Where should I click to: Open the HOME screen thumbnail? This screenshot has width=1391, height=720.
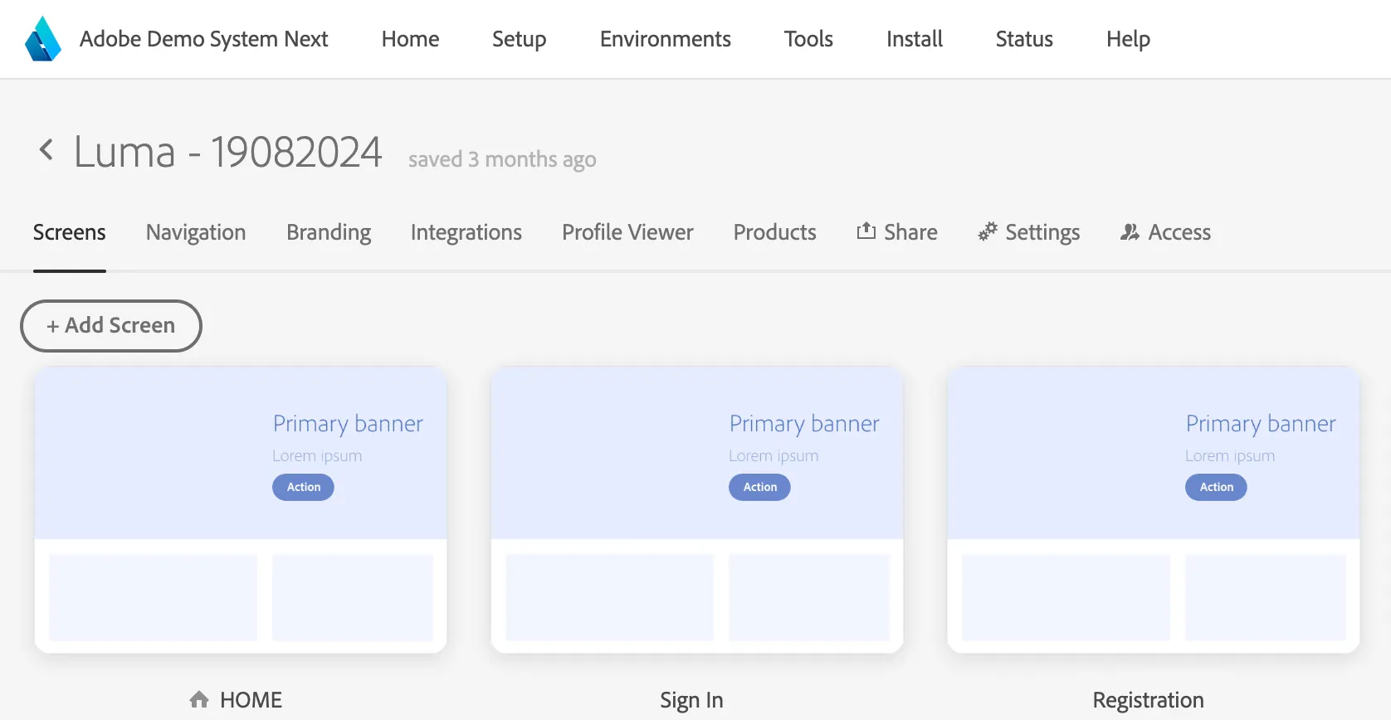241,509
